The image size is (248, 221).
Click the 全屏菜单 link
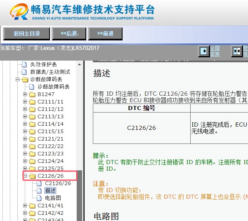[x=215, y=51]
